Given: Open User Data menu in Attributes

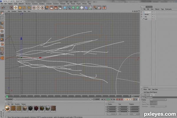Looking at the screenshot, I should point(155,89).
